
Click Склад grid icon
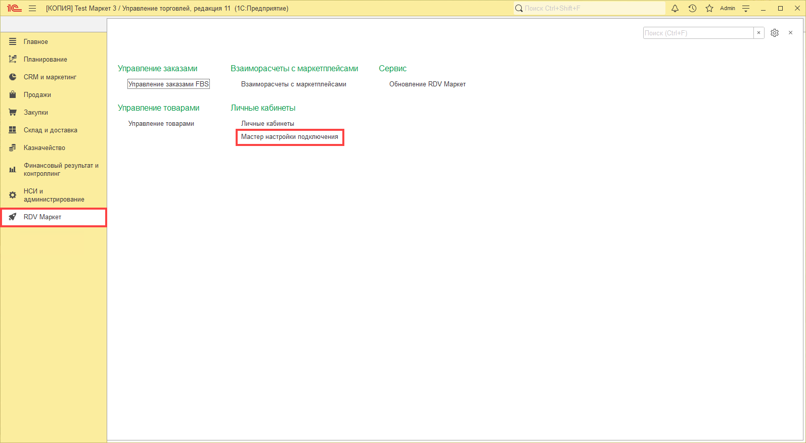coord(13,130)
